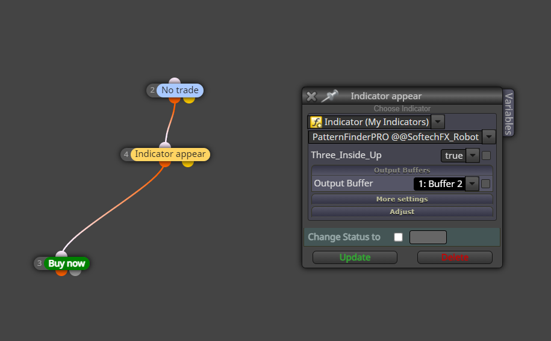
Task: Open the Output Buffer dropdown arrow
Action: click(x=472, y=184)
